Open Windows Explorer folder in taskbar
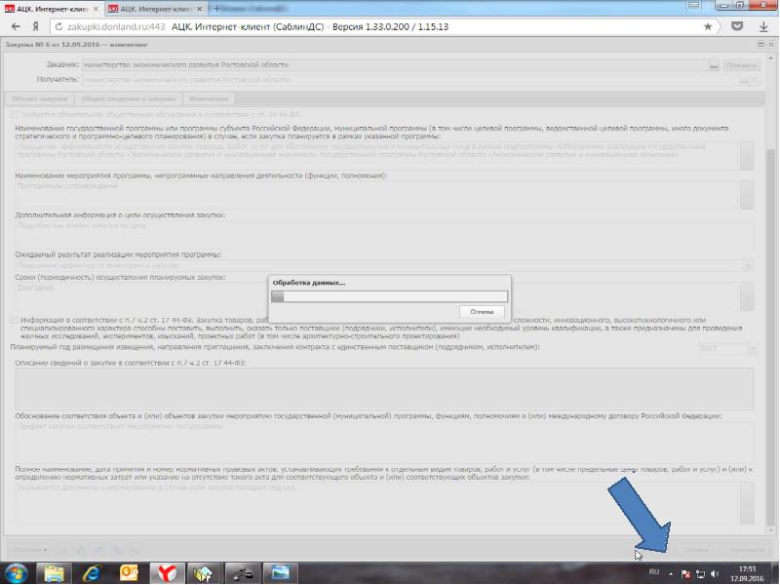780x585 pixels. [56, 571]
